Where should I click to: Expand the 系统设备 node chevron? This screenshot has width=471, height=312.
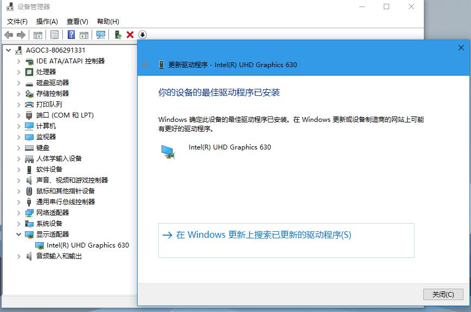pyautogui.click(x=18, y=224)
